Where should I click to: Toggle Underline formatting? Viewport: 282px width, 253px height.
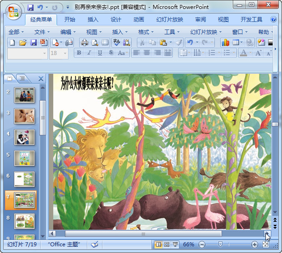(x=100, y=53)
